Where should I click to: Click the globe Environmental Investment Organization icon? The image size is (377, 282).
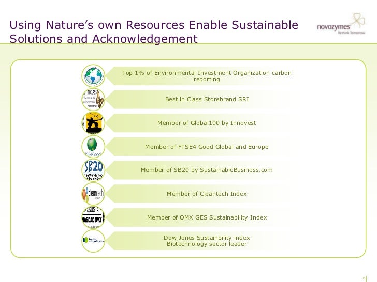pos(93,76)
